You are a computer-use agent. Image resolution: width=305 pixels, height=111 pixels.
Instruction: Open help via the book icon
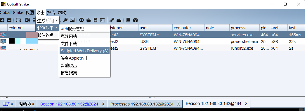pos(128,20)
